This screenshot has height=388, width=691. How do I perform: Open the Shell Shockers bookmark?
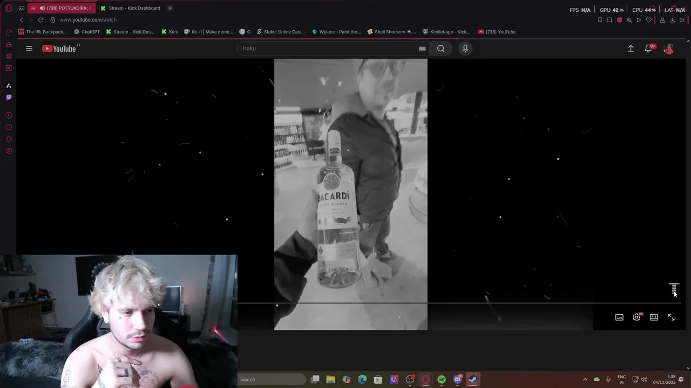click(x=391, y=32)
